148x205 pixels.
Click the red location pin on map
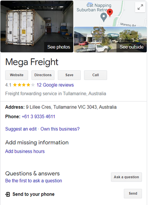[x=110, y=13]
